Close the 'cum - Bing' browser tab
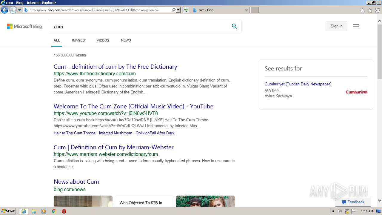Screen dimensions: 382x215 (x=247, y=10)
